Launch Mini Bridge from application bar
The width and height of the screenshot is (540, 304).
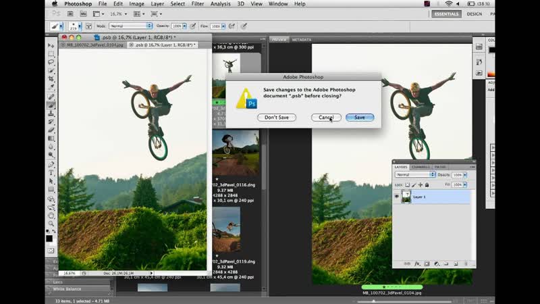pyautogui.click(x=83, y=14)
